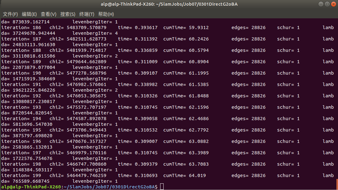The image size is (338, 190).
Task: Click cumTime value 60.2426
Action: (199, 39)
